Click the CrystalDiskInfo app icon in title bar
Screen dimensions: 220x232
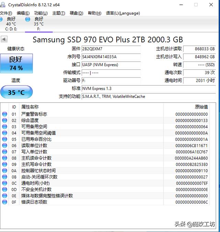point(3,4)
